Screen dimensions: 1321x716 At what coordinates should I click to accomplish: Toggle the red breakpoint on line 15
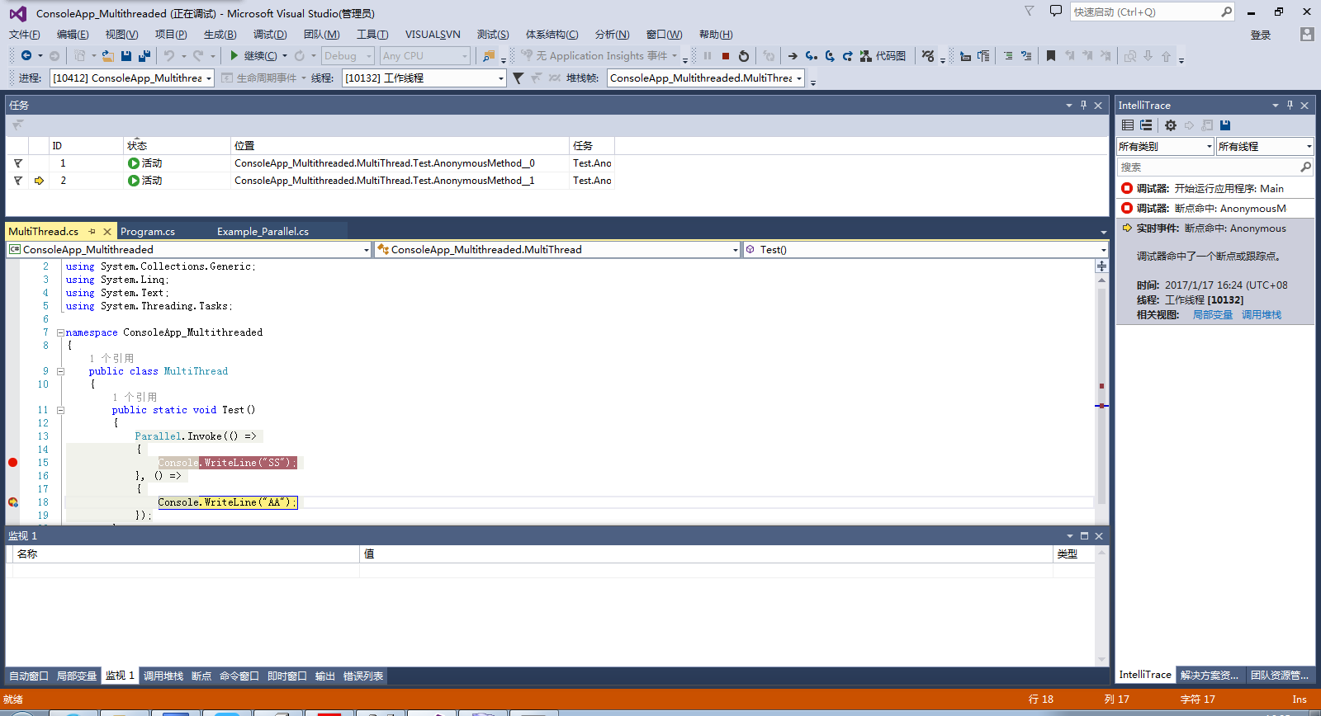point(12,462)
